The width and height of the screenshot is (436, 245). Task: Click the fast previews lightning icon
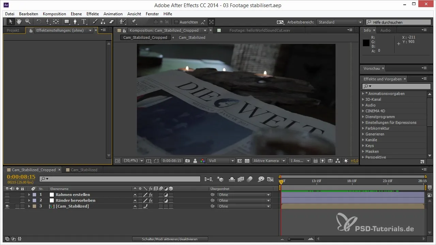(x=323, y=161)
